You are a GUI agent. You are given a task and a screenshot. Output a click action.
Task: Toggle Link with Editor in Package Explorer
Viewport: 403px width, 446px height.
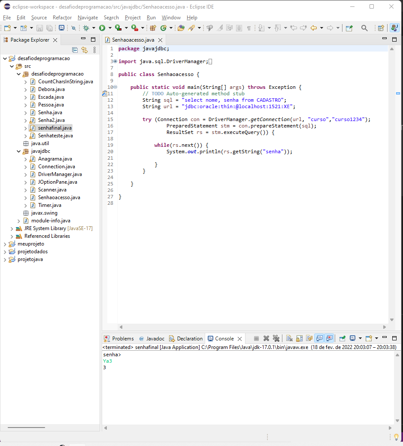[85, 50]
